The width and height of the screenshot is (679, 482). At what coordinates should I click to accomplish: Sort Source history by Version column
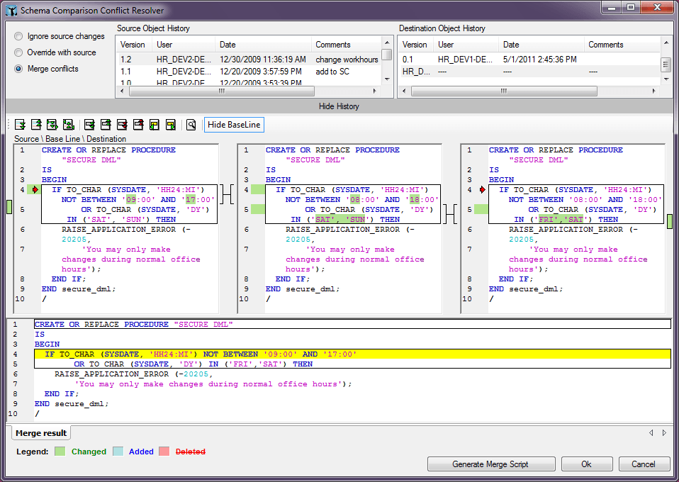(x=134, y=45)
